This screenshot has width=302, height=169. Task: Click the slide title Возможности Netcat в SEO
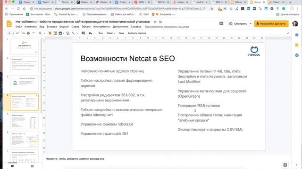click(128, 58)
